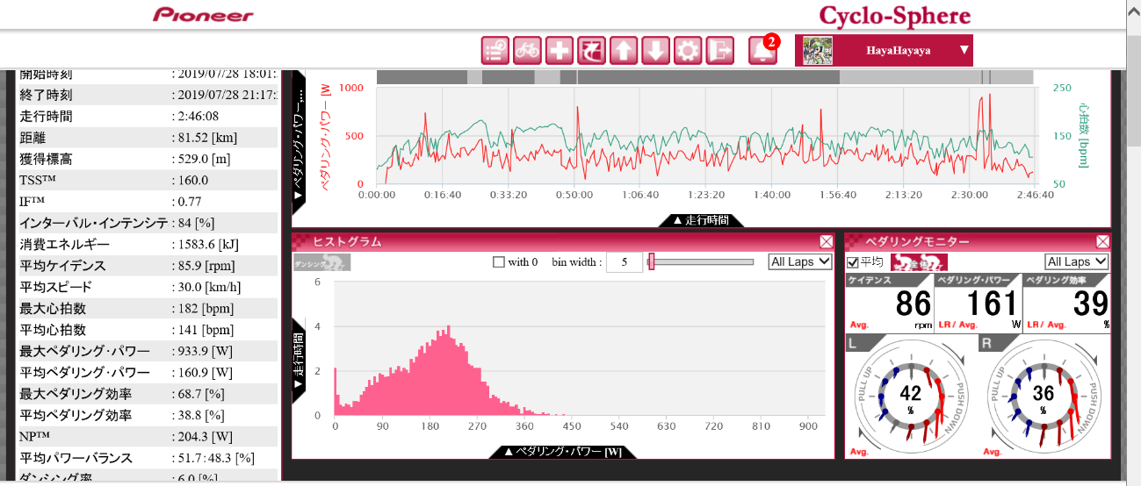This screenshot has width=1141, height=486.
Task: Enable the 'with 0' histogram checkbox
Action: point(499,262)
